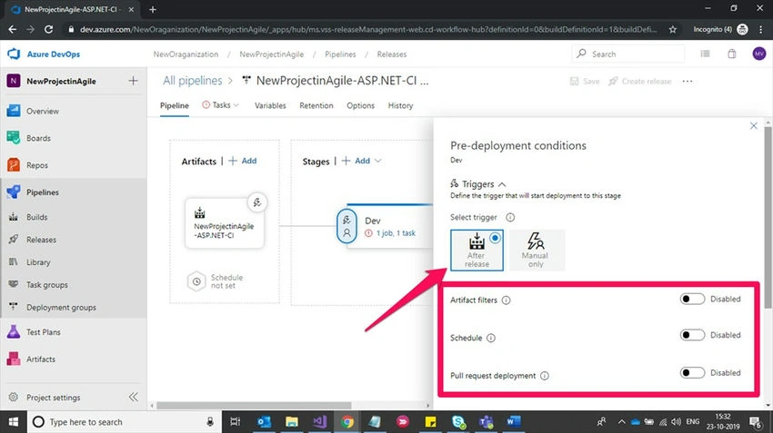Open Releases under Pipelines

click(42, 240)
